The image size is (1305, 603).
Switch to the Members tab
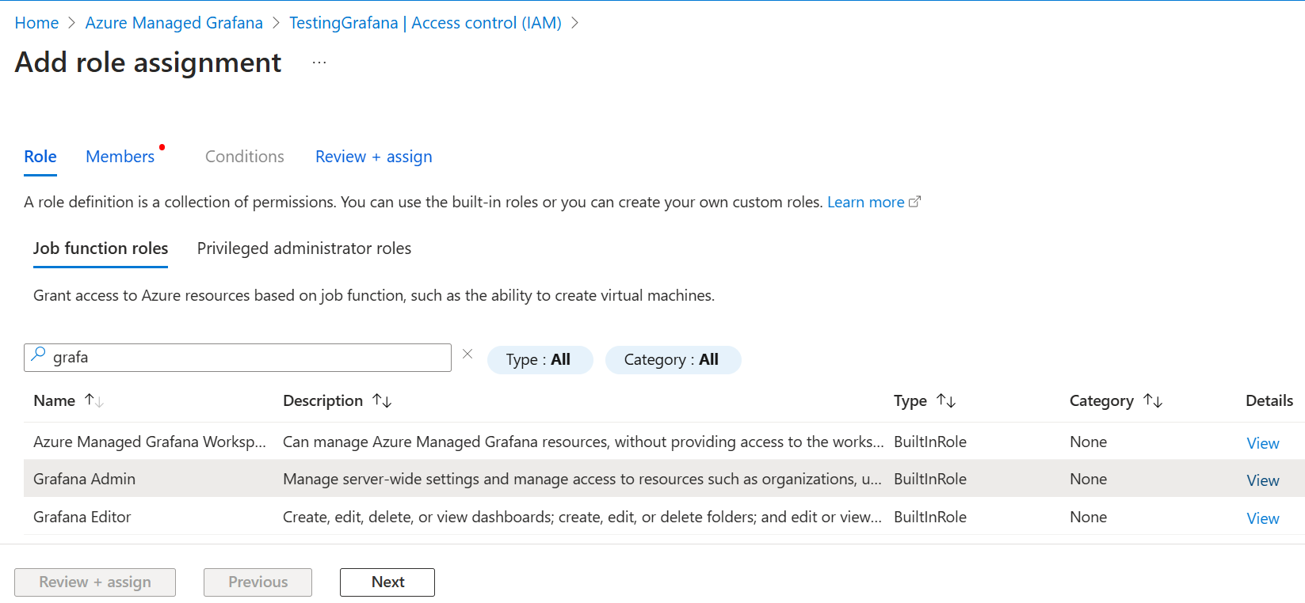(120, 157)
